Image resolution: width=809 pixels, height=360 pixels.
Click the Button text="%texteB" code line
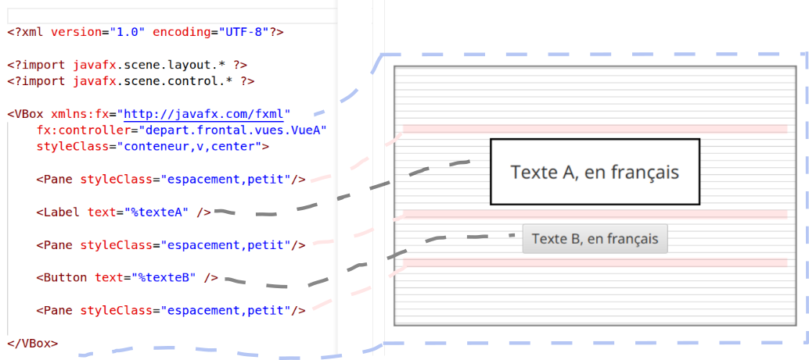(x=127, y=278)
